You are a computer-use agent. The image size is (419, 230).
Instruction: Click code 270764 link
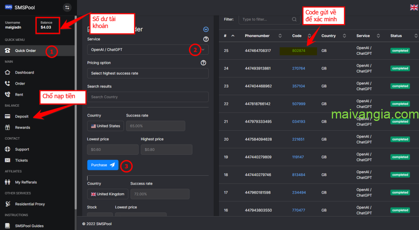click(298, 68)
